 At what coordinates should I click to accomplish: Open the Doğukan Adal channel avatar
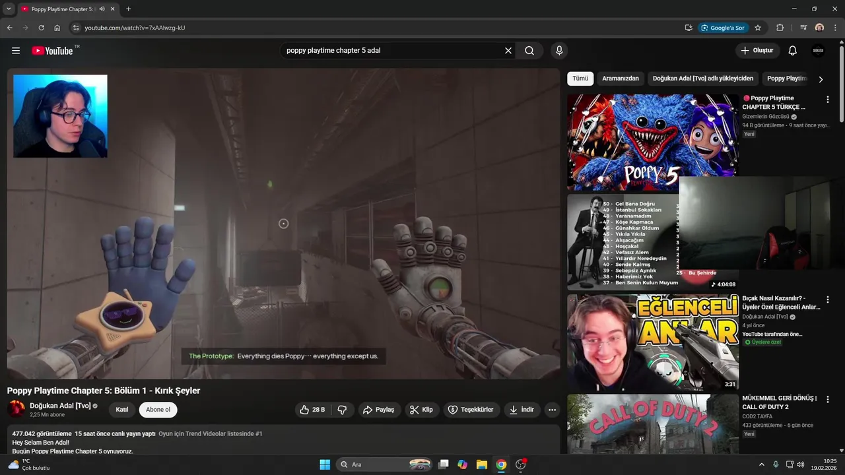[x=17, y=410]
